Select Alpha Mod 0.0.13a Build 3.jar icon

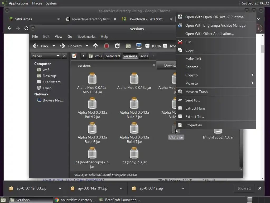coord(134,103)
